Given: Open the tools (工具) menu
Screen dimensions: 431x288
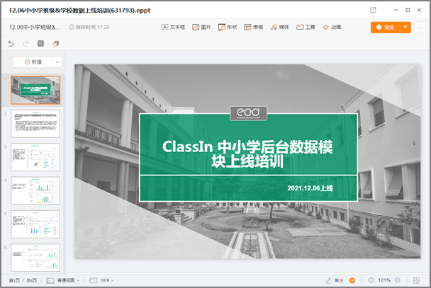Looking at the screenshot, I should click(306, 27).
